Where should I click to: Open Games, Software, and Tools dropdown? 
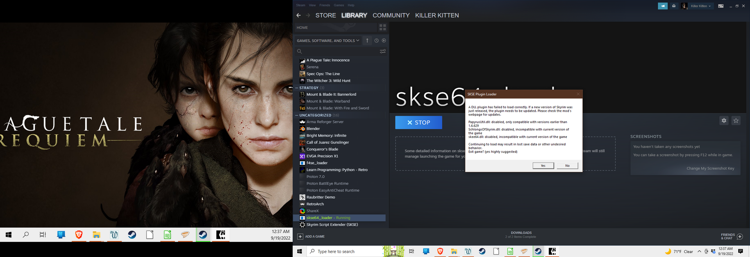pyautogui.click(x=328, y=41)
